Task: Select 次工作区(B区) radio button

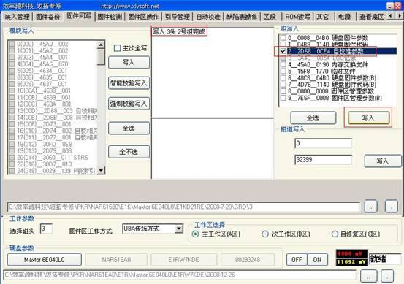Action: pyautogui.click(x=265, y=234)
